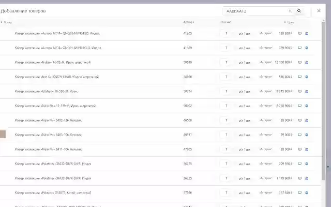The image size is (331, 207).
Task: Click the price 516 400 ₽
Action: pos(285,77)
